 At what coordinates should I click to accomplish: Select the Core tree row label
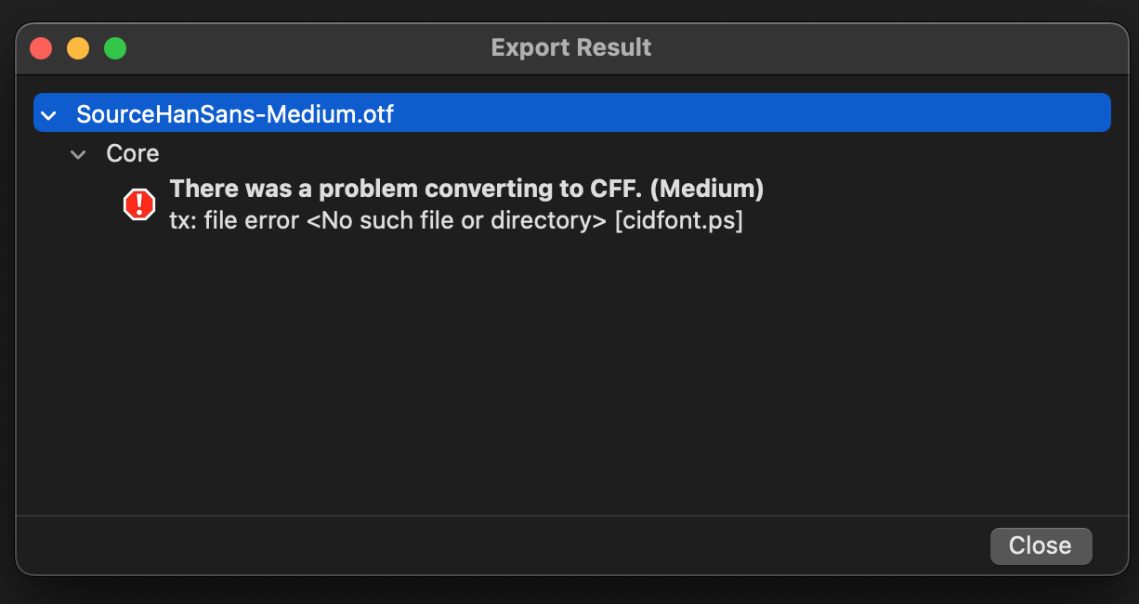133,153
